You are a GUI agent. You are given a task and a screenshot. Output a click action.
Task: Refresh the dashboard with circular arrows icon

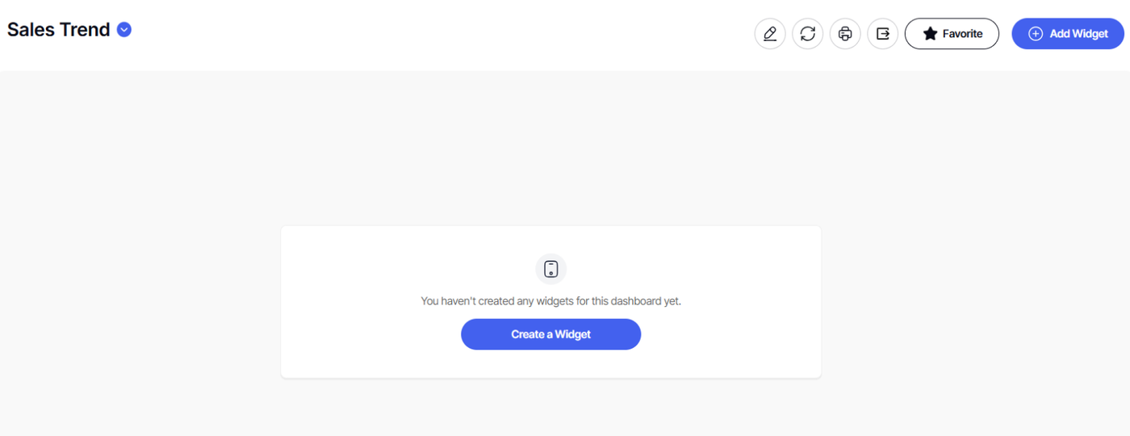point(807,34)
